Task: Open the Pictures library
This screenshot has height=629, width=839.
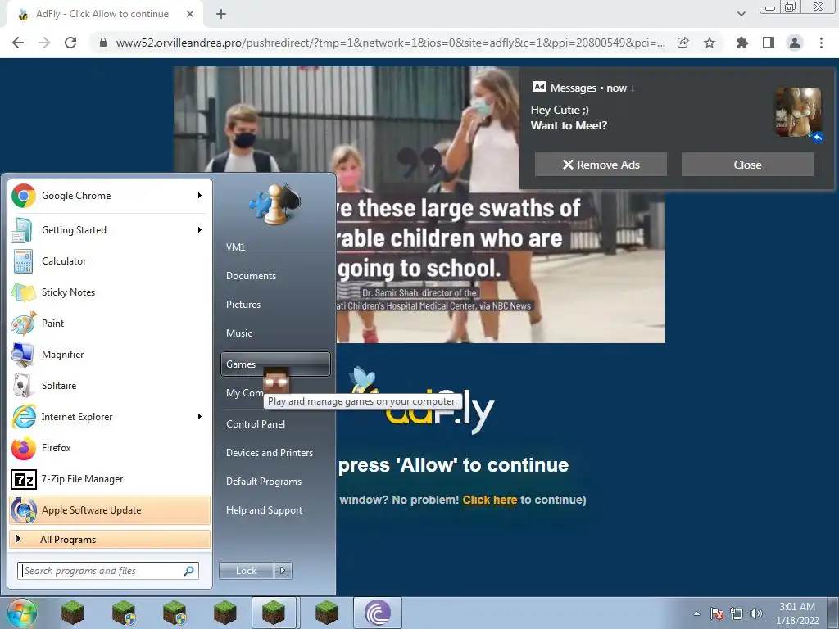Action: pos(275,305)
